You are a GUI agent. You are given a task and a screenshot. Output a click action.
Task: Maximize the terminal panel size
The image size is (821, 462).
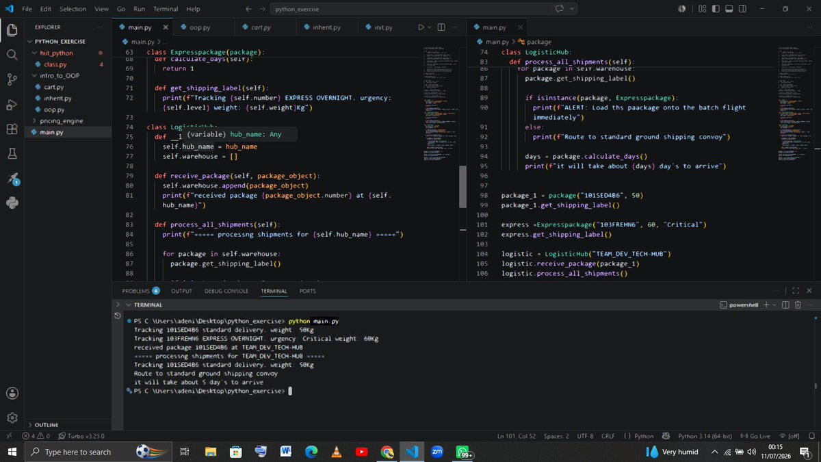pos(796,291)
